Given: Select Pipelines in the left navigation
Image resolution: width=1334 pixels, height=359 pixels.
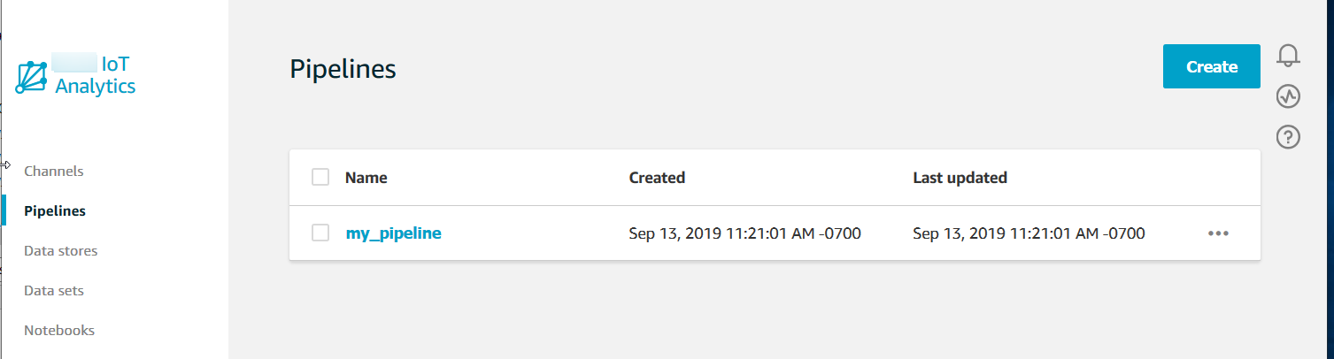Looking at the screenshot, I should click(x=55, y=211).
